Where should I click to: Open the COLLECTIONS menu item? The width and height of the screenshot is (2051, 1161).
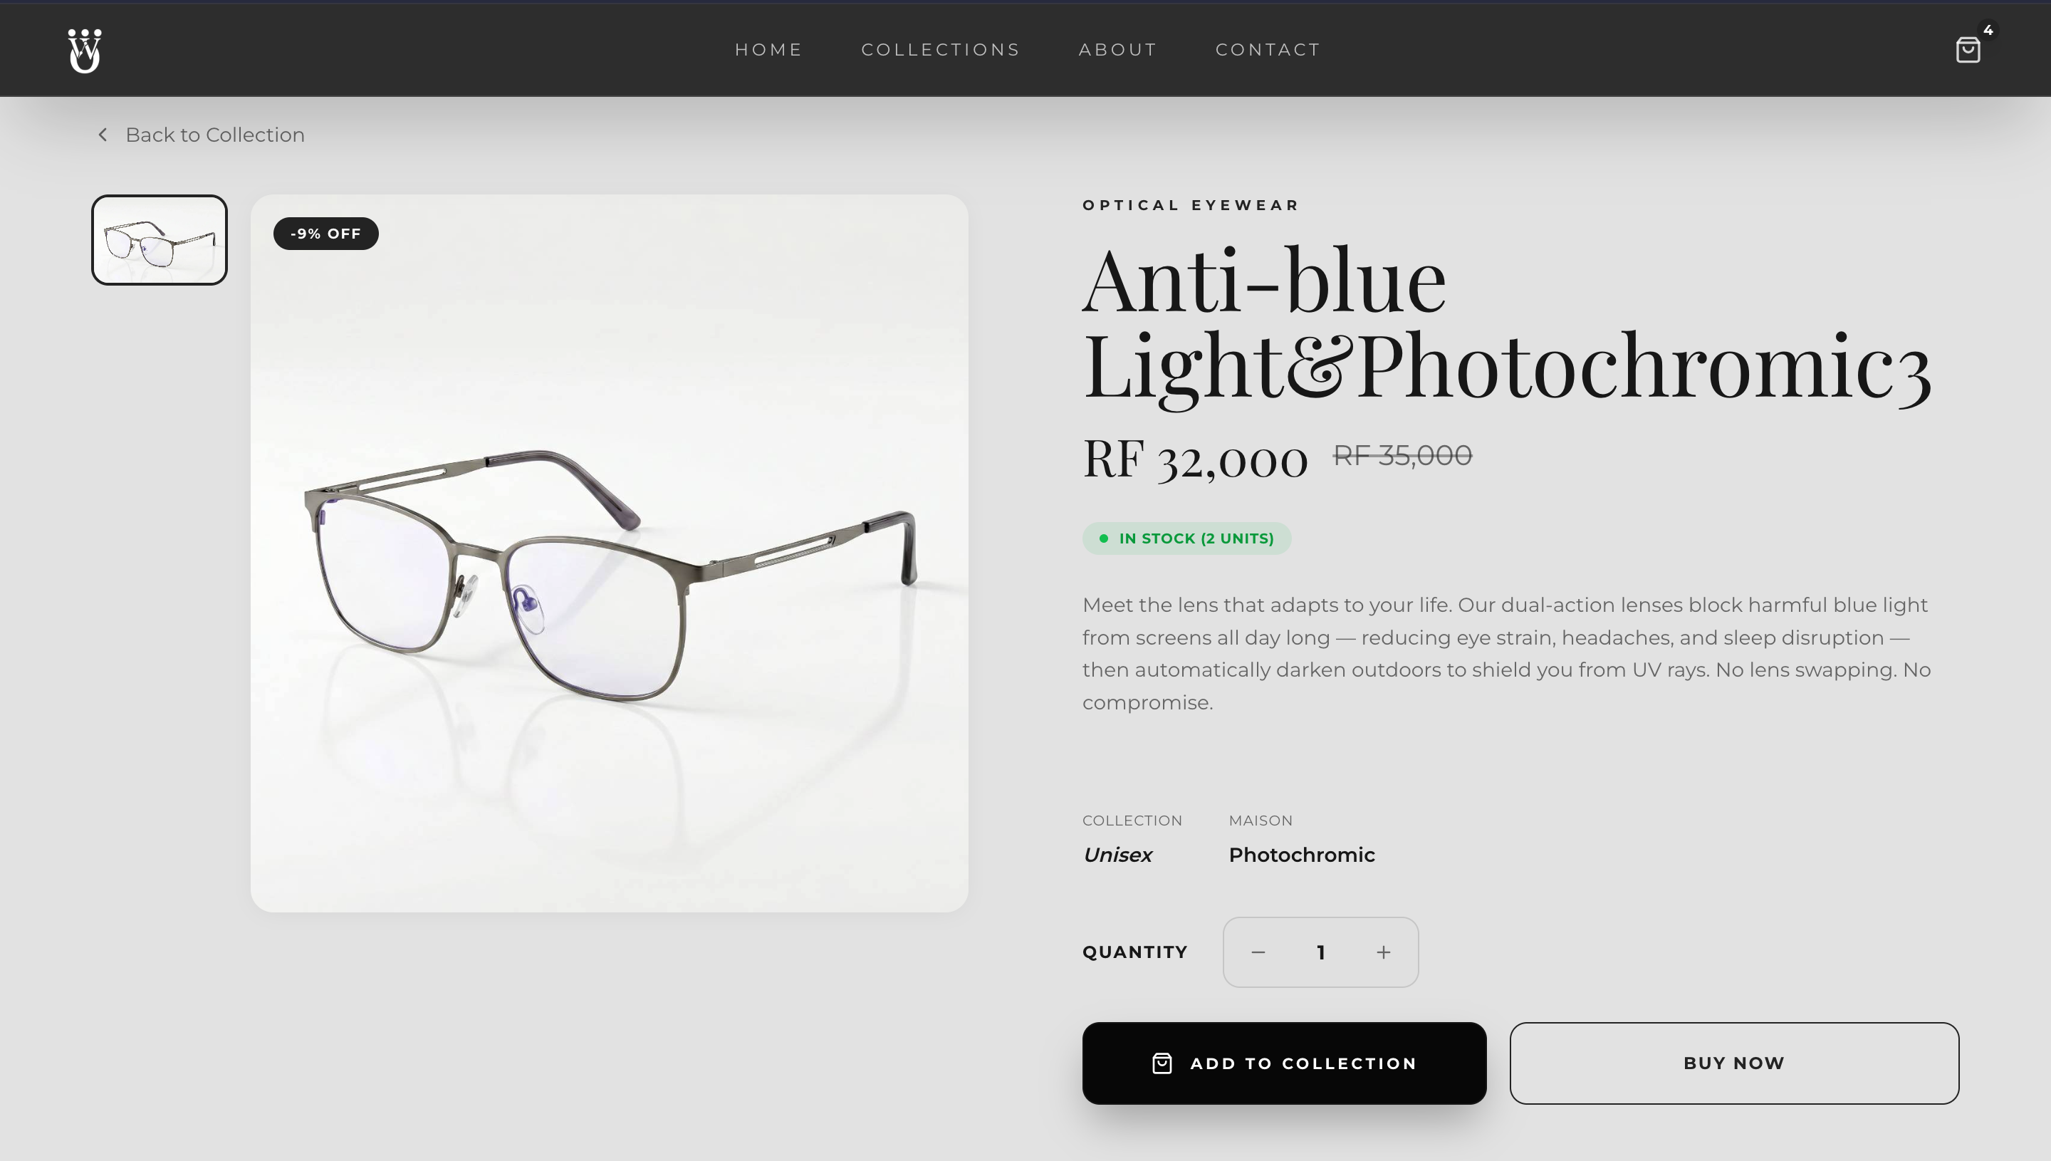[x=941, y=49]
